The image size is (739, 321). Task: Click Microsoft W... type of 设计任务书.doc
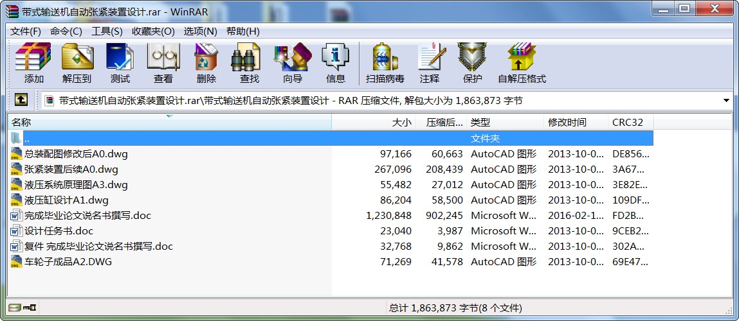504,230
